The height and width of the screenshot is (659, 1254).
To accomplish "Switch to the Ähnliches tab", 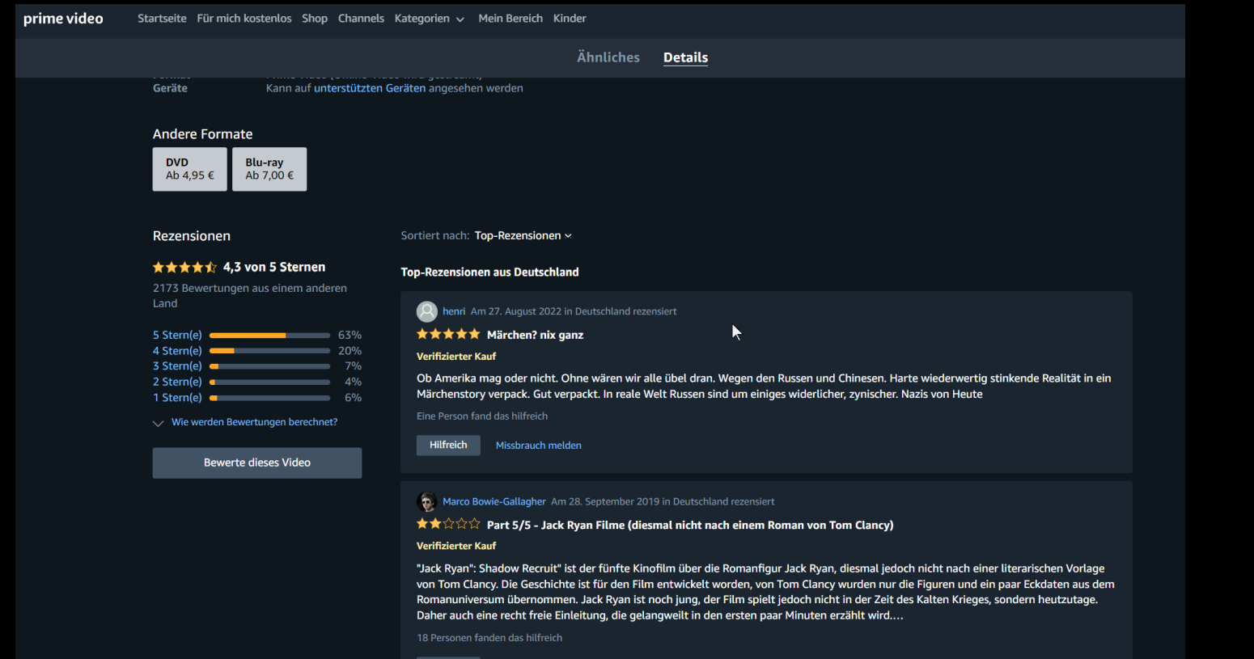I will pos(608,57).
